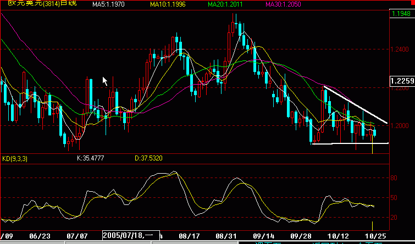Click the KD level 20 axis label
Screen dimensions: 415x244
tap(394, 218)
